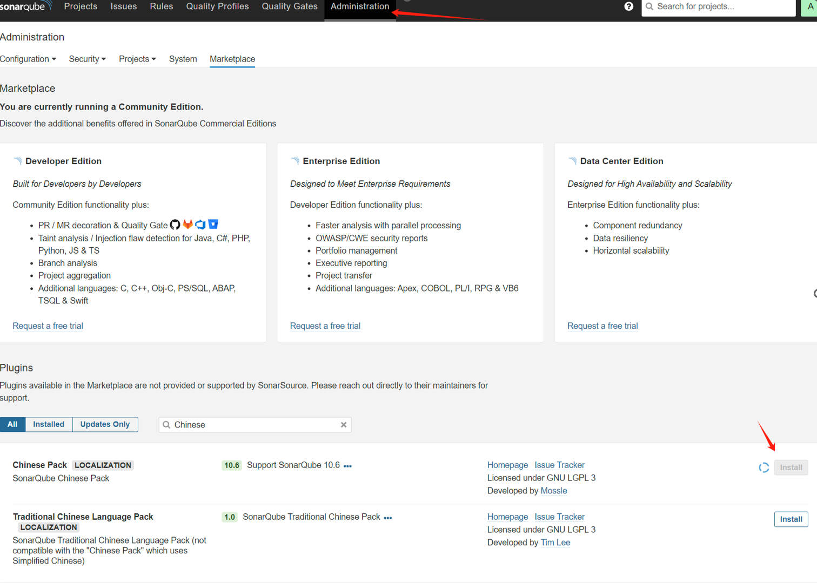
Task: Open Chinese Pack Issue Tracker
Action: (559, 465)
